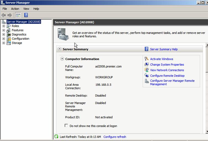Click the Features node icon
Screen dimensions: 208x141
pyautogui.click(x=9, y=30)
